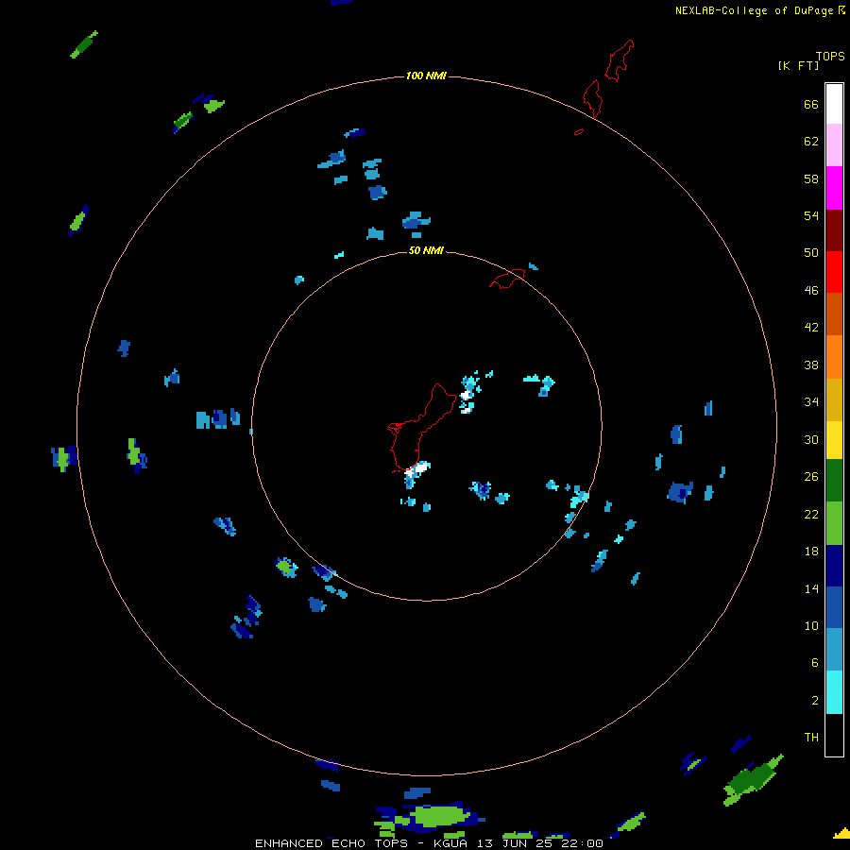The width and height of the screenshot is (850, 850).
Task: Click the light green legend swatch
Action: click(x=834, y=523)
